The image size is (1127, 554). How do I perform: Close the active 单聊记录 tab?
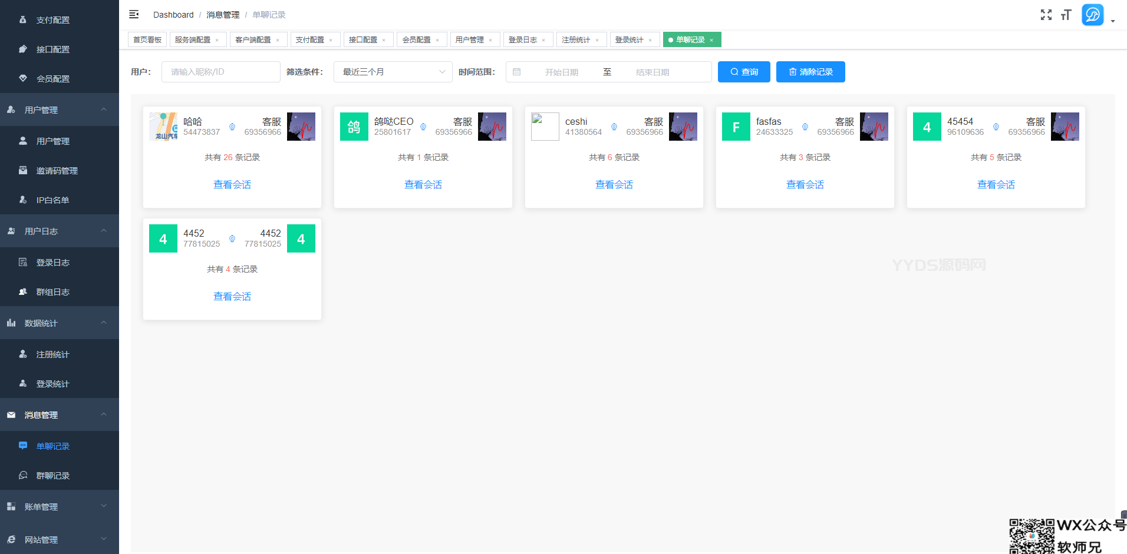click(711, 40)
